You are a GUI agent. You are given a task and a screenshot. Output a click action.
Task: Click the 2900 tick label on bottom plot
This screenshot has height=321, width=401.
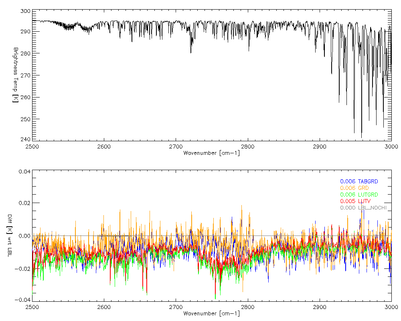pyautogui.click(x=320, y=307)
